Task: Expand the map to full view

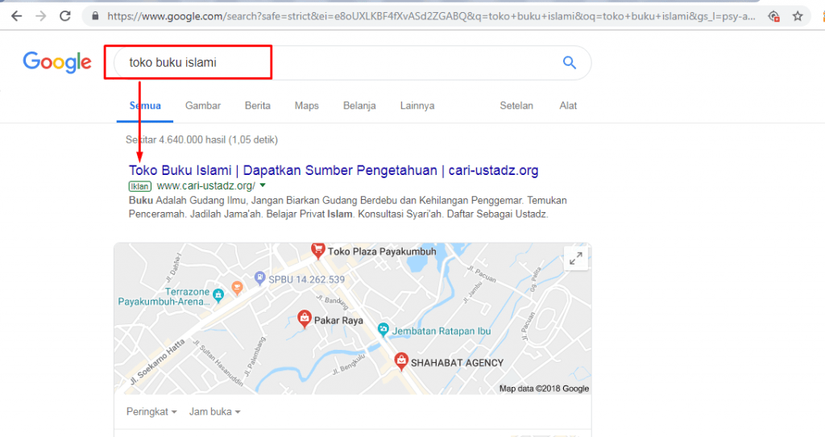Action: (x=576, y=259)
